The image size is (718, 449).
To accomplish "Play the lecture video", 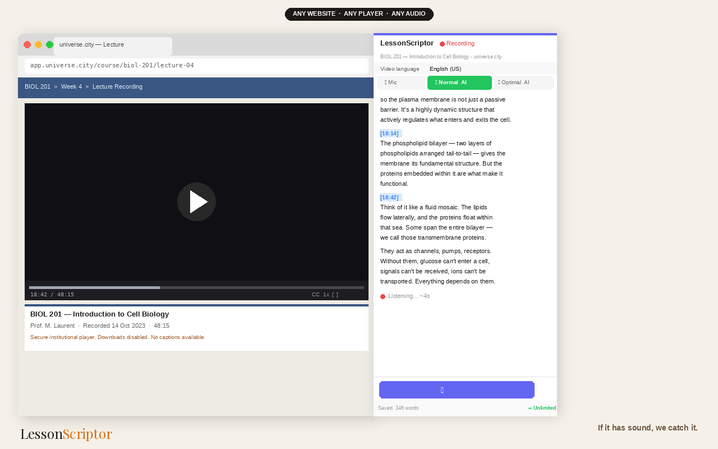I will 196,201.
